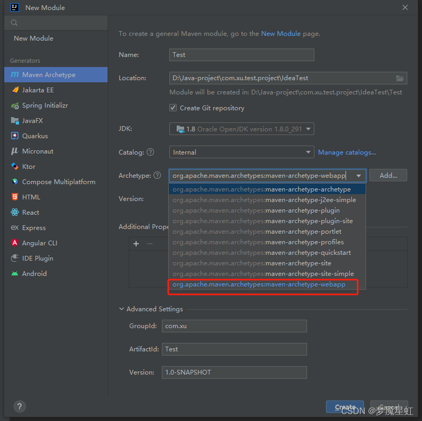The height and width of the screenshot is (421, 422).
Task: Select the IDE Plugin generator
Action: click(x=56, y=258)
